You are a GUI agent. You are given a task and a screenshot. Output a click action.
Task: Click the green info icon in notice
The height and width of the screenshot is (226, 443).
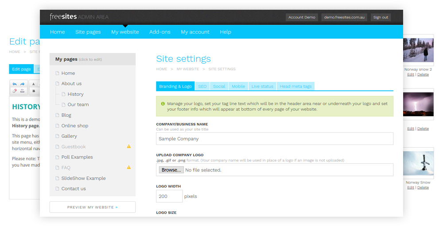[x=163, y=103]
